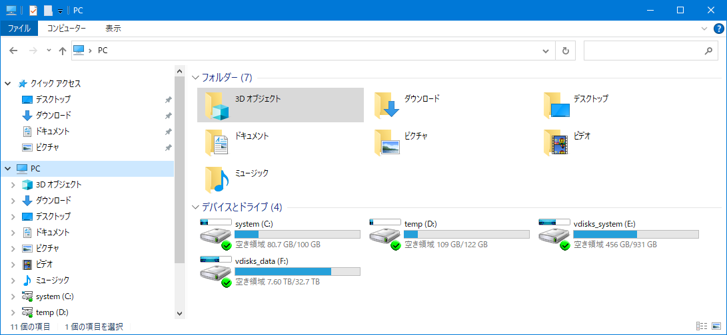Screen dimensions: 727x335
Task: Click the PC icon in the title bar
Action: (11, 10)
